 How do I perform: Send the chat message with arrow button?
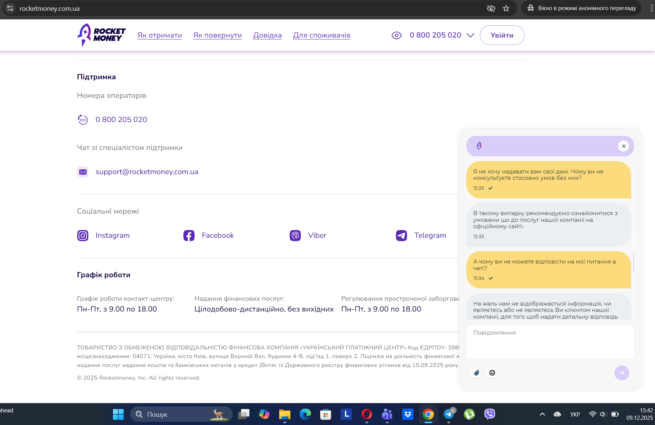pyautogui.click(x=622, y=373)
